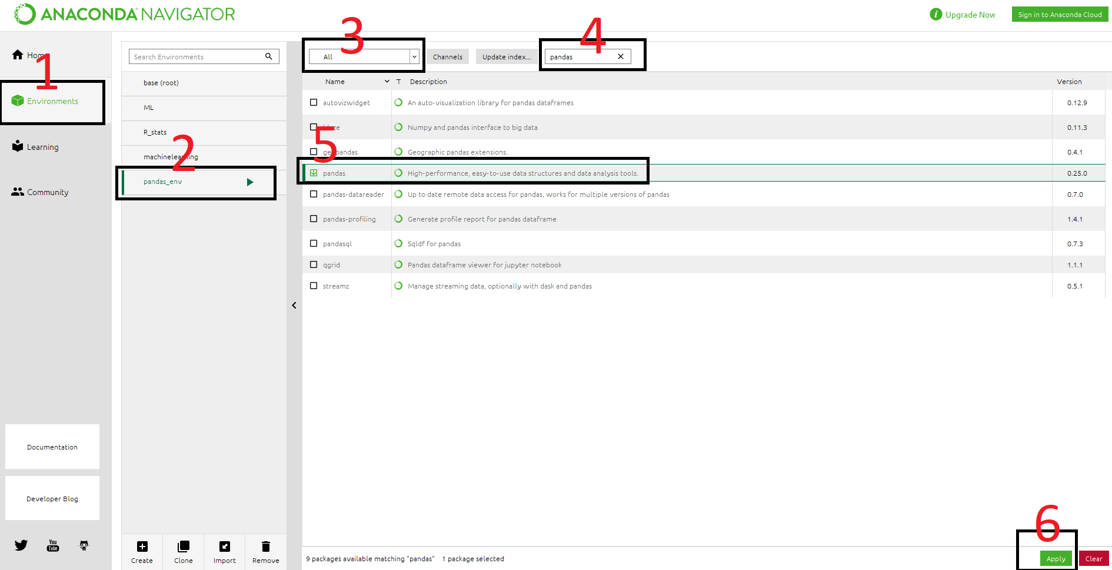Image resolution: width=1112 pixels, height=570 pixels.
Task: Click the search magnifier in Search Environments
Action: point(269,56)
